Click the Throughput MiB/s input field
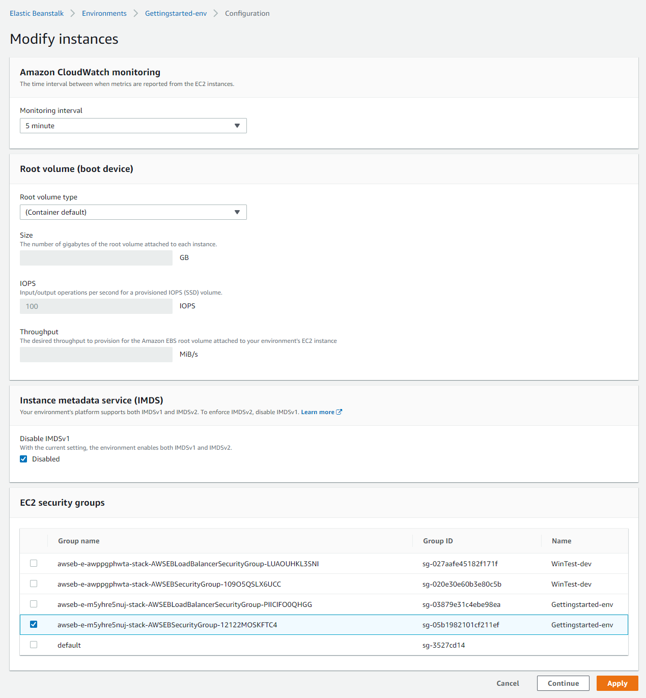 pos(96,354)
